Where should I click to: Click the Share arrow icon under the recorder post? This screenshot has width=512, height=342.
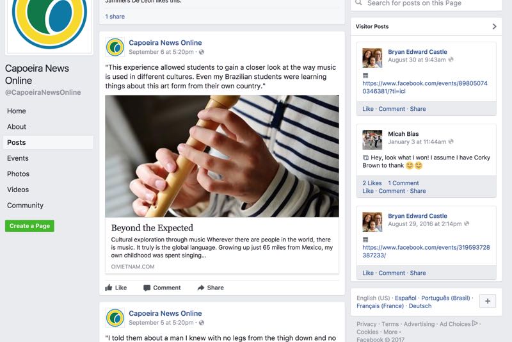coord(201,288)
